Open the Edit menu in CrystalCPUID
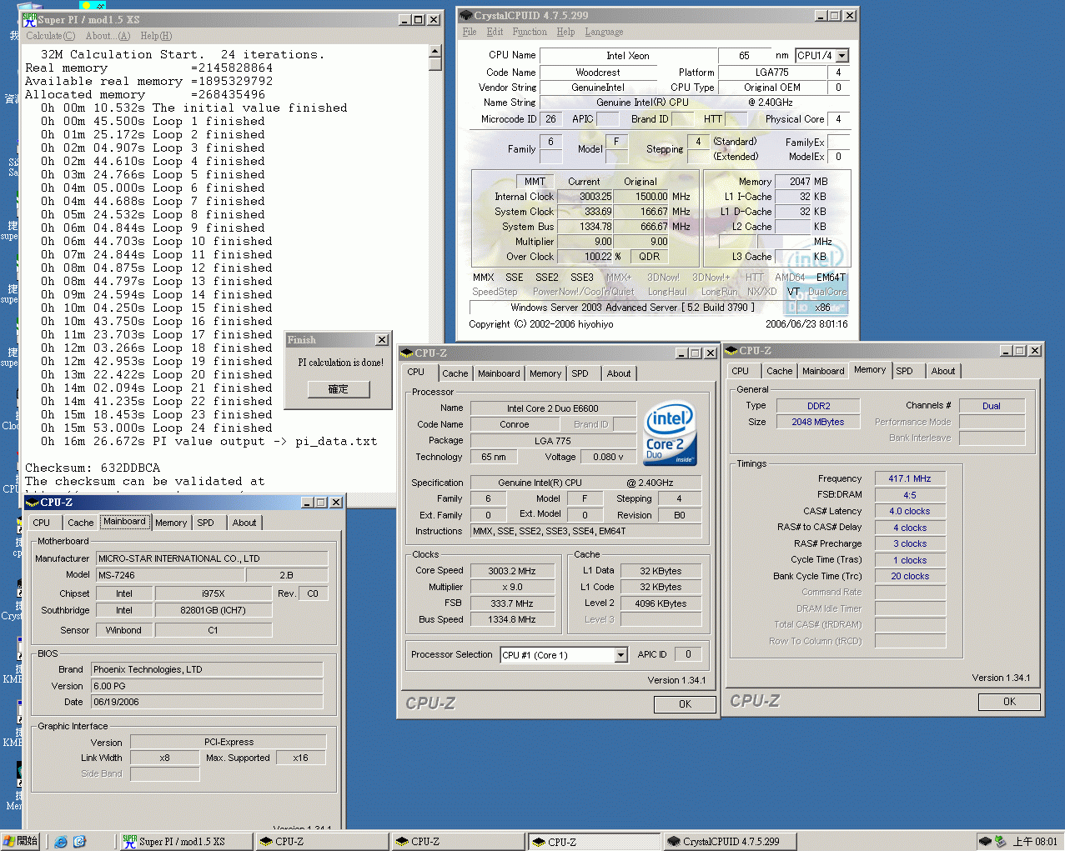The image size is (1065, 851). (495, 32)
